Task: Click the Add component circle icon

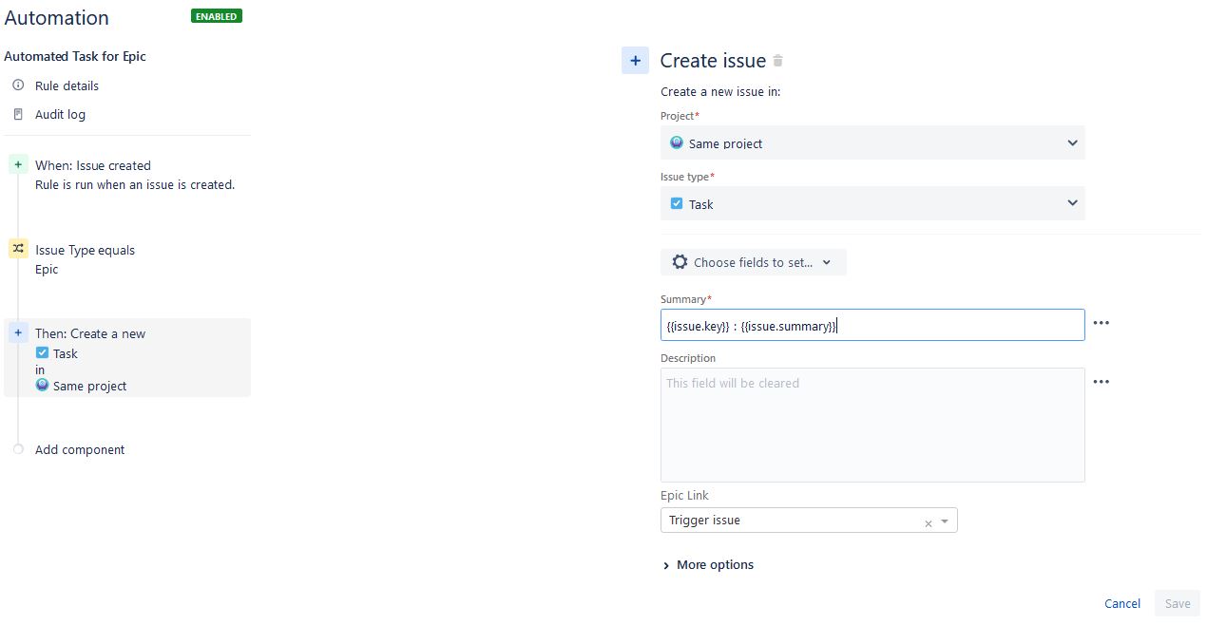Action: click(18, 449)
